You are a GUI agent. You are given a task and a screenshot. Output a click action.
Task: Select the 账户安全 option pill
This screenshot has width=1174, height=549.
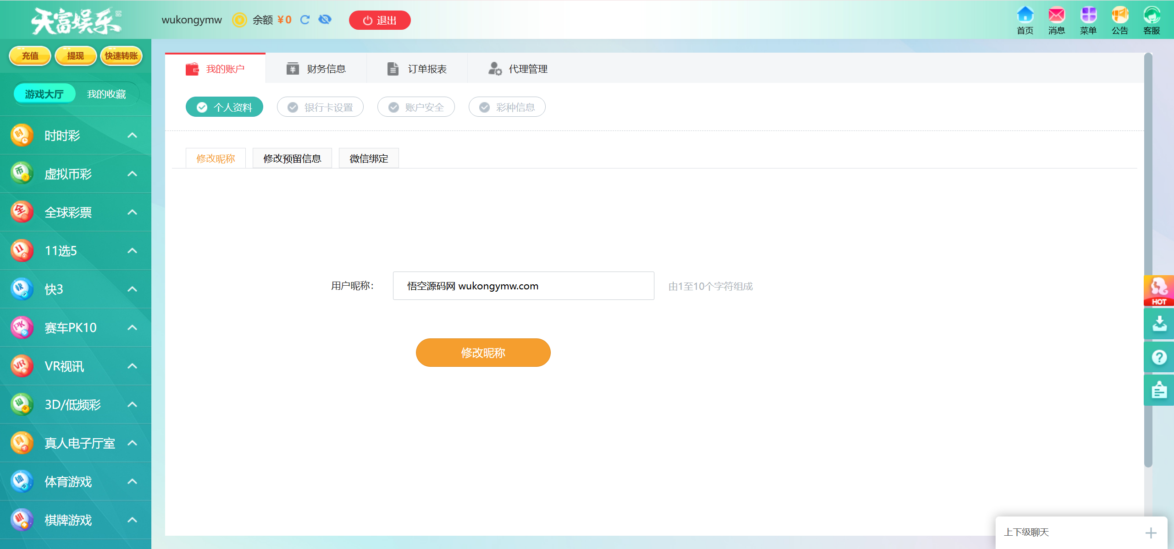click(416, 107)
